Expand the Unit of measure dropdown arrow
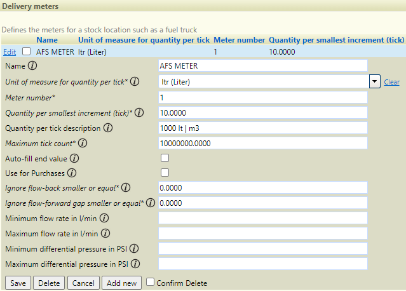 374,81
